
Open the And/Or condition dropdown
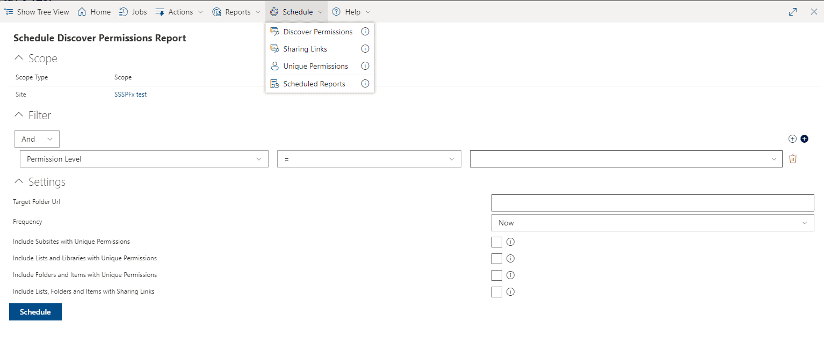click(x=37, y=138)
